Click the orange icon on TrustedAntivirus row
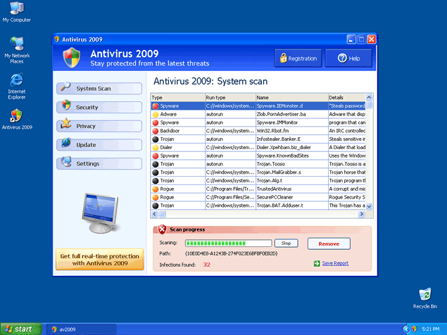The height and width of the screenshot is (335, 447). pyautogui.click(x=156, y=189)
